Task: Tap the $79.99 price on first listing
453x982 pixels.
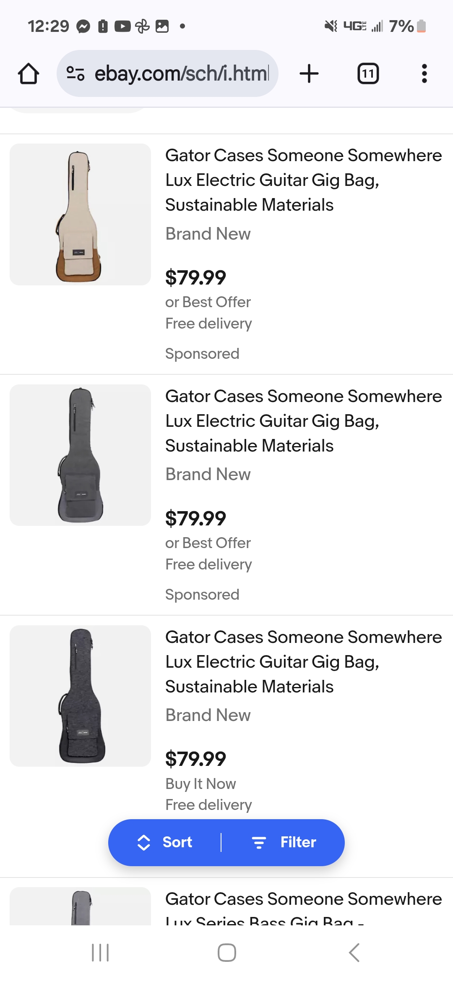Action: [195, 277]
